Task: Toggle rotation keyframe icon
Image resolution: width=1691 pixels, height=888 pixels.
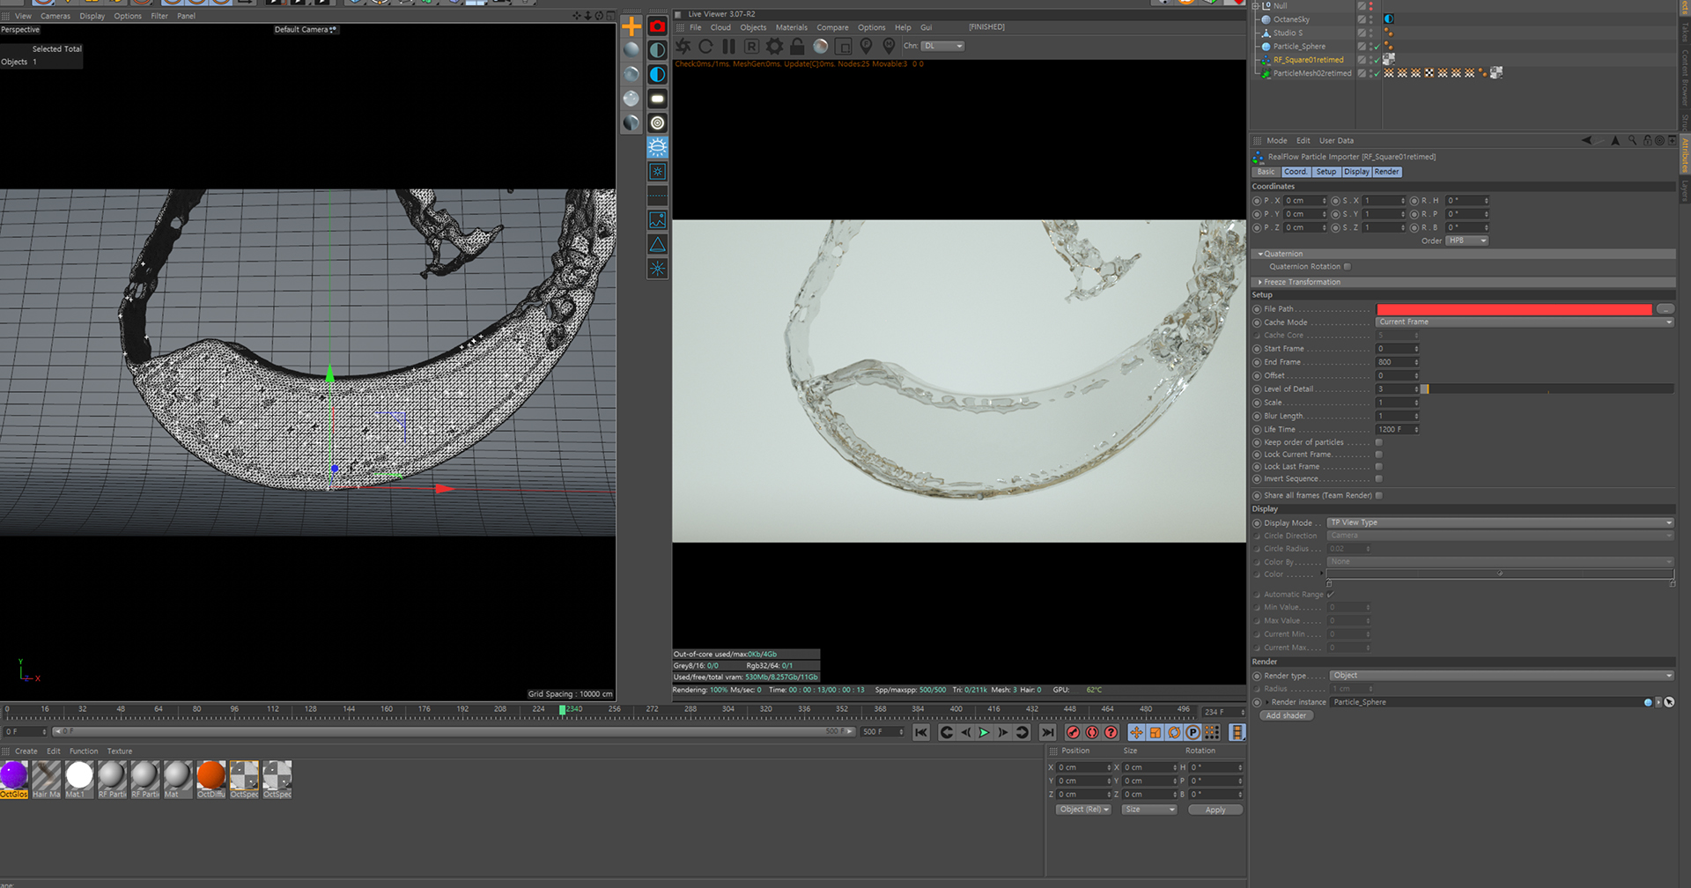Action: pyautogui.click(x=1174, y=732)
